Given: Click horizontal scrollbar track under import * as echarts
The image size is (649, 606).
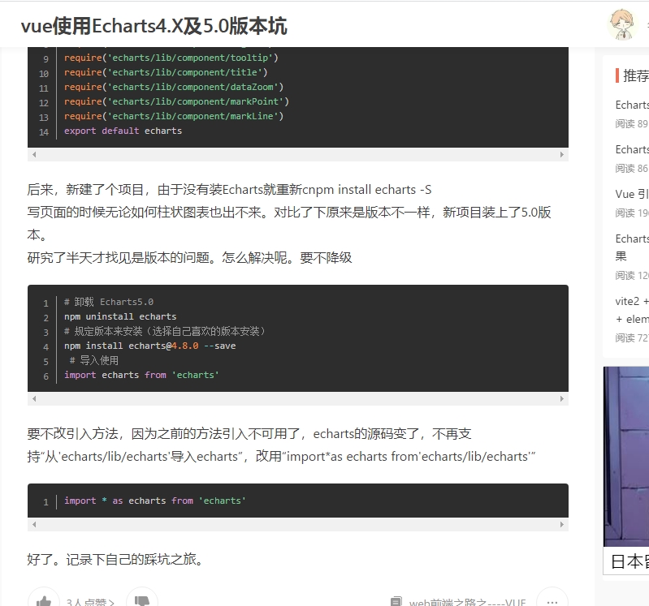Looking at the screenshot, I should [x=298, y=525].
